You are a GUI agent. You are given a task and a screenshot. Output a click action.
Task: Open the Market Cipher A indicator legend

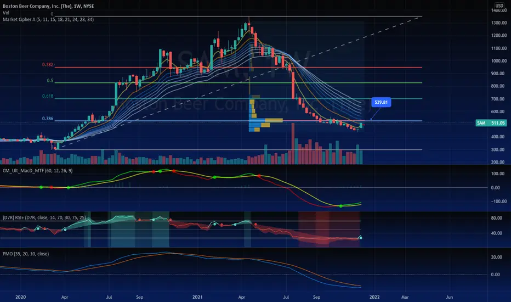(48, 20)
